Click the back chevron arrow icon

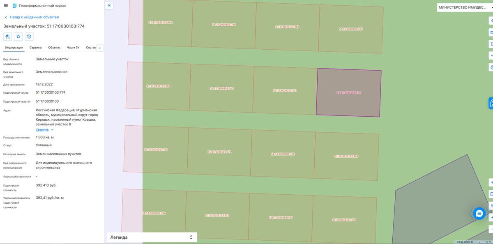[6, 17]
